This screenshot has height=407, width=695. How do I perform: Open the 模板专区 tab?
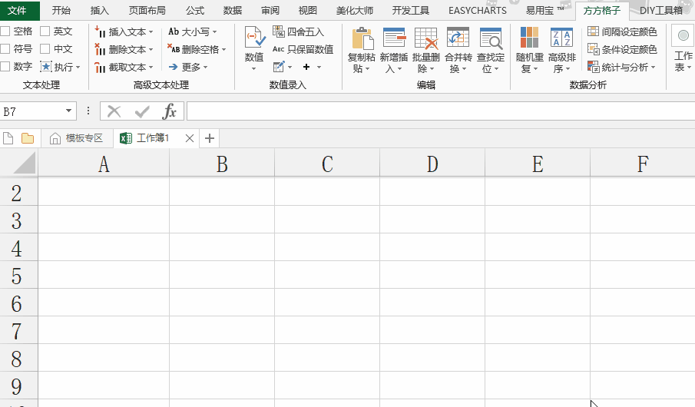click(x=77, y=138)
